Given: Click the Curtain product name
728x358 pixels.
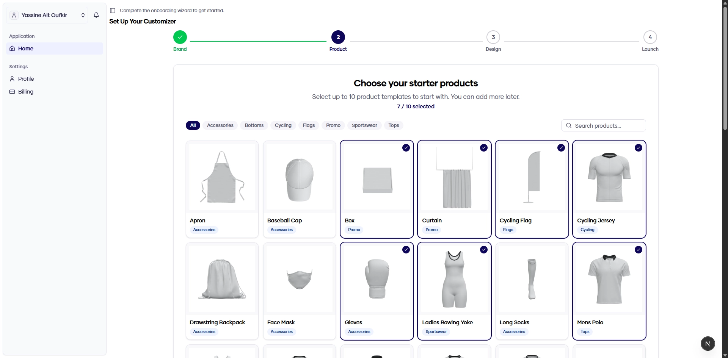Looking at the screenshot, I should 432,220.
